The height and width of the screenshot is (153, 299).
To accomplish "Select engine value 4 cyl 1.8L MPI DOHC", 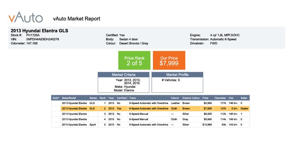I will [x=225, y=35].
